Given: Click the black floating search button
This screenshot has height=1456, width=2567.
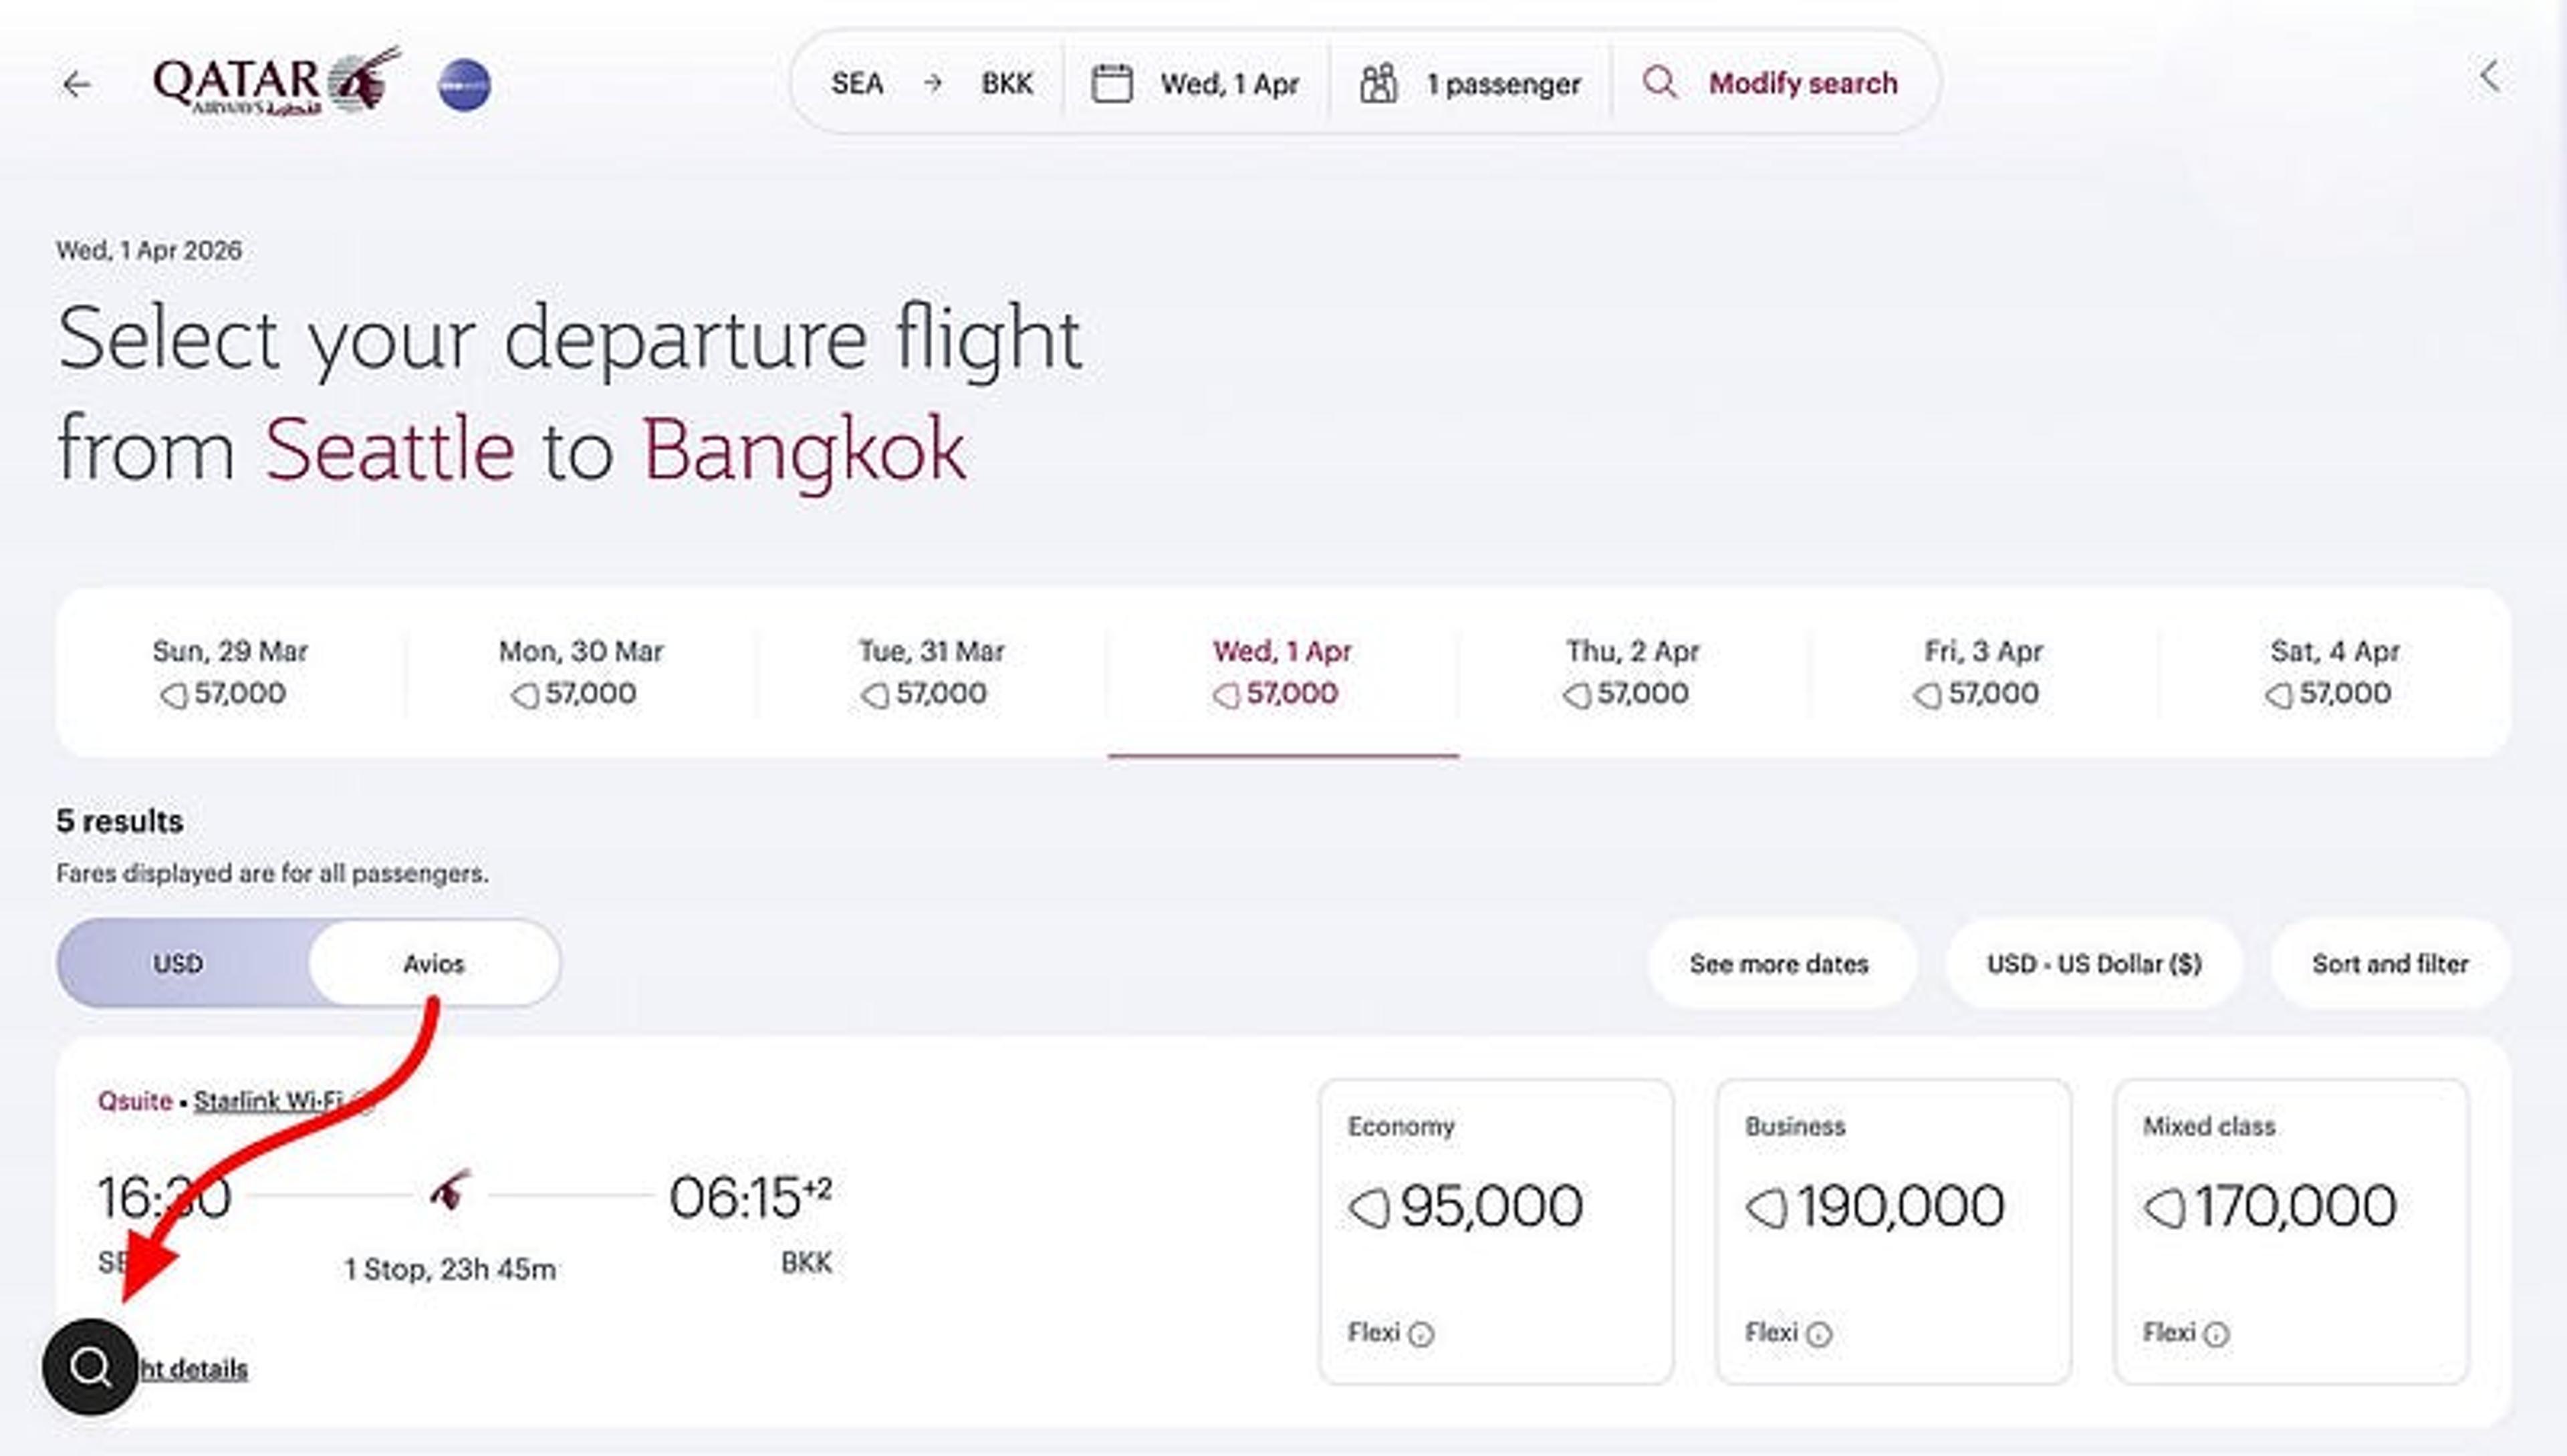Looking at the screenshot, I should 90,1366.
